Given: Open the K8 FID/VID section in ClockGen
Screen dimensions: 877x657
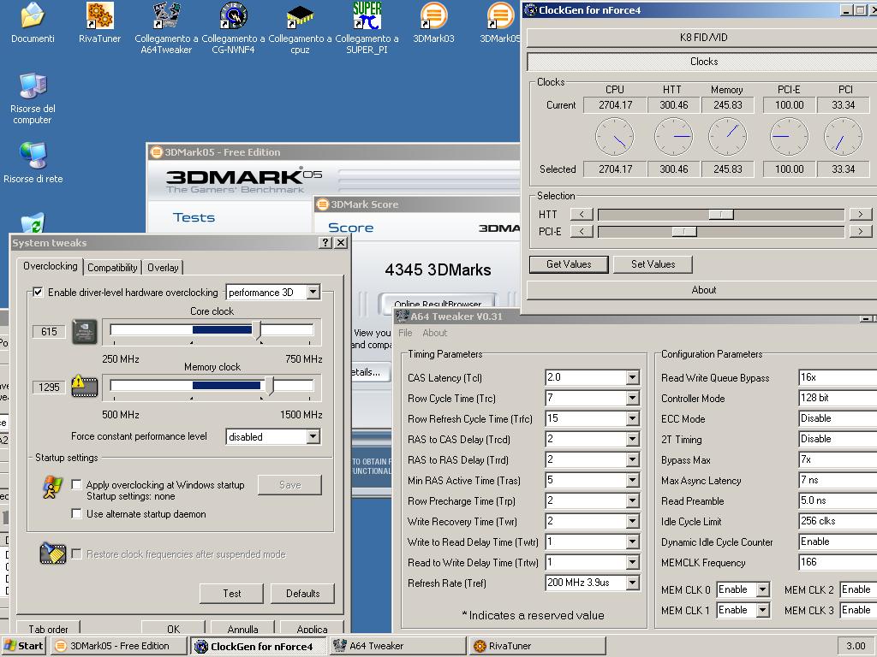Looking at the screenshot, I should [703, 38].
